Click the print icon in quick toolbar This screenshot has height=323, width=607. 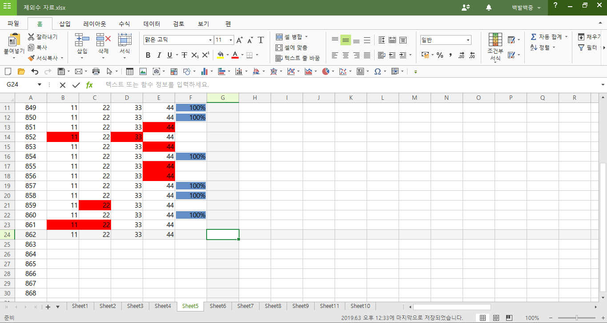(96, 71)
